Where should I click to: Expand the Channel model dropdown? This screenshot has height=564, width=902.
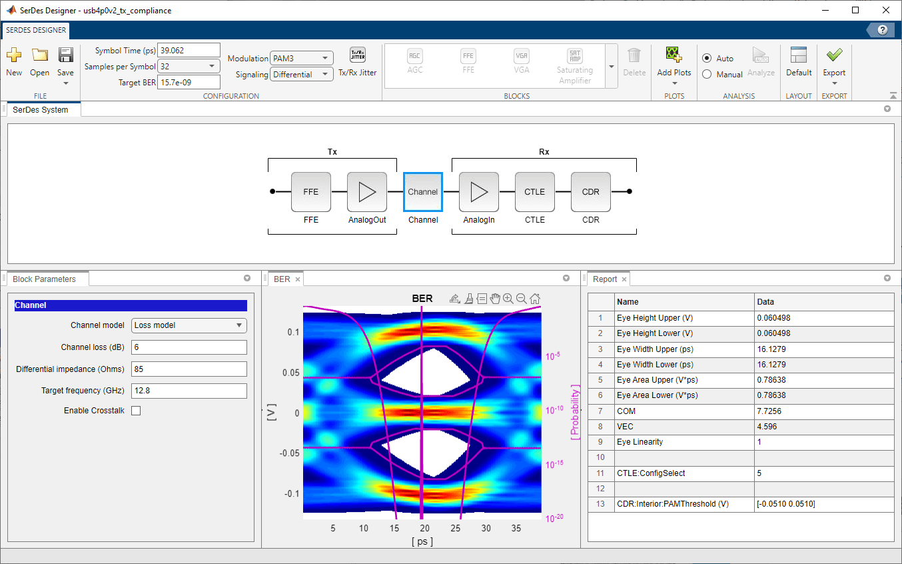tap(189, 325)
